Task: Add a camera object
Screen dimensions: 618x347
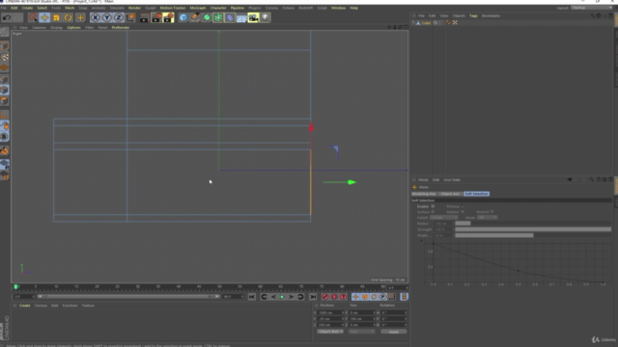Action: (x=253, y=17)
